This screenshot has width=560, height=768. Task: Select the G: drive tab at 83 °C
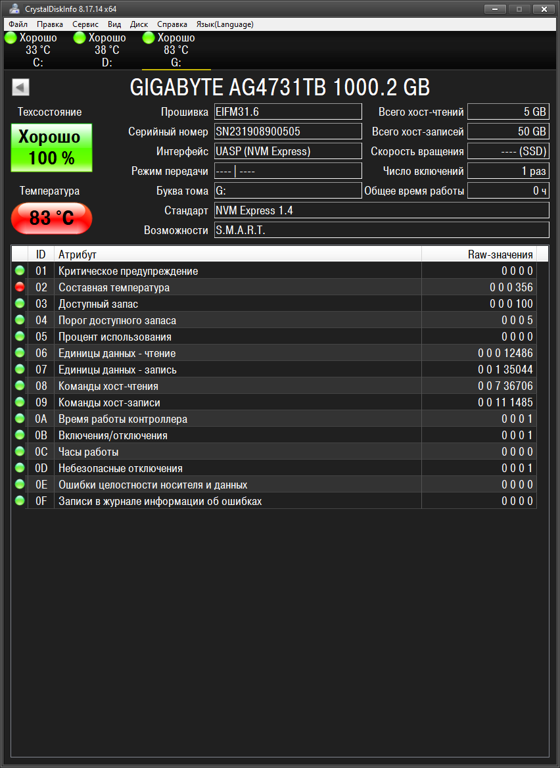click(x=176, y=50)
